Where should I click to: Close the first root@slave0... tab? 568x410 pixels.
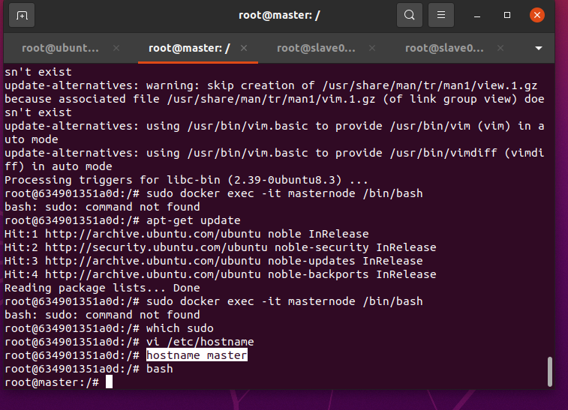pos(372,48)
